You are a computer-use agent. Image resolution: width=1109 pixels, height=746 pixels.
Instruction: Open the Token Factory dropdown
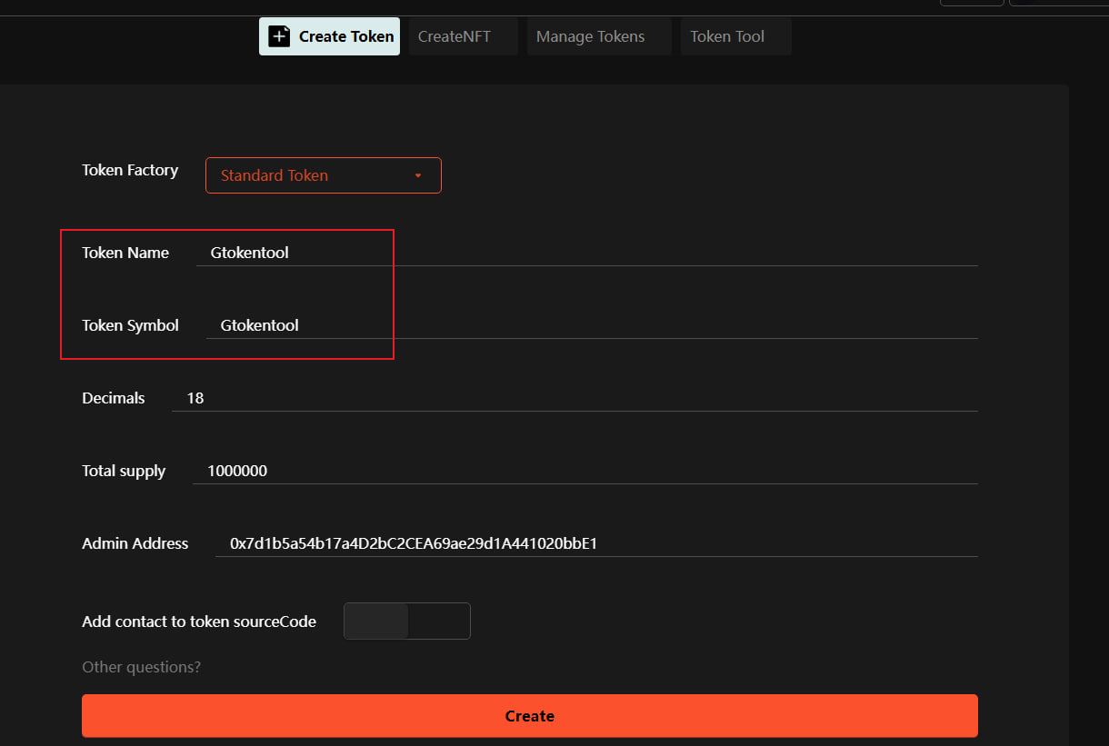[x=323, y=175]
